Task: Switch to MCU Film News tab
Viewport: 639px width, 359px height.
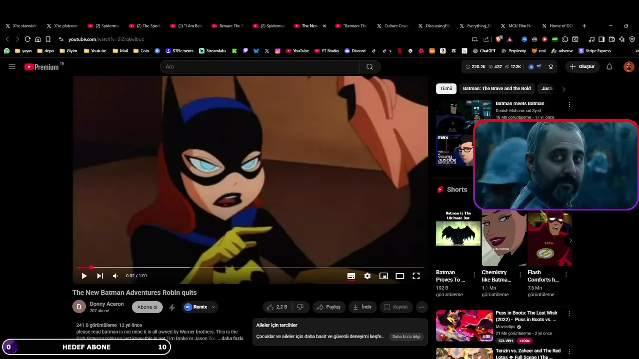Action: coord(517,26)
